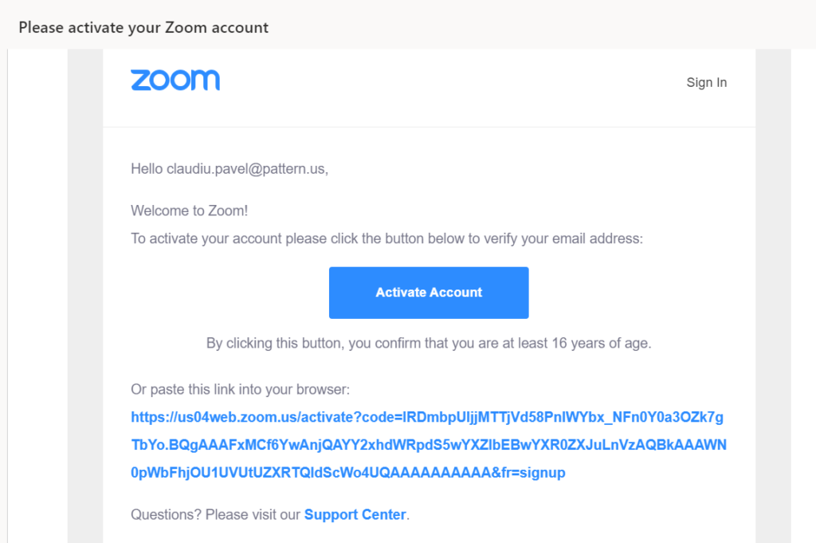The height and width of the screenshot is (543, 816).
Task: Click the 'Hello' greeting word
Action: [147, 169]
